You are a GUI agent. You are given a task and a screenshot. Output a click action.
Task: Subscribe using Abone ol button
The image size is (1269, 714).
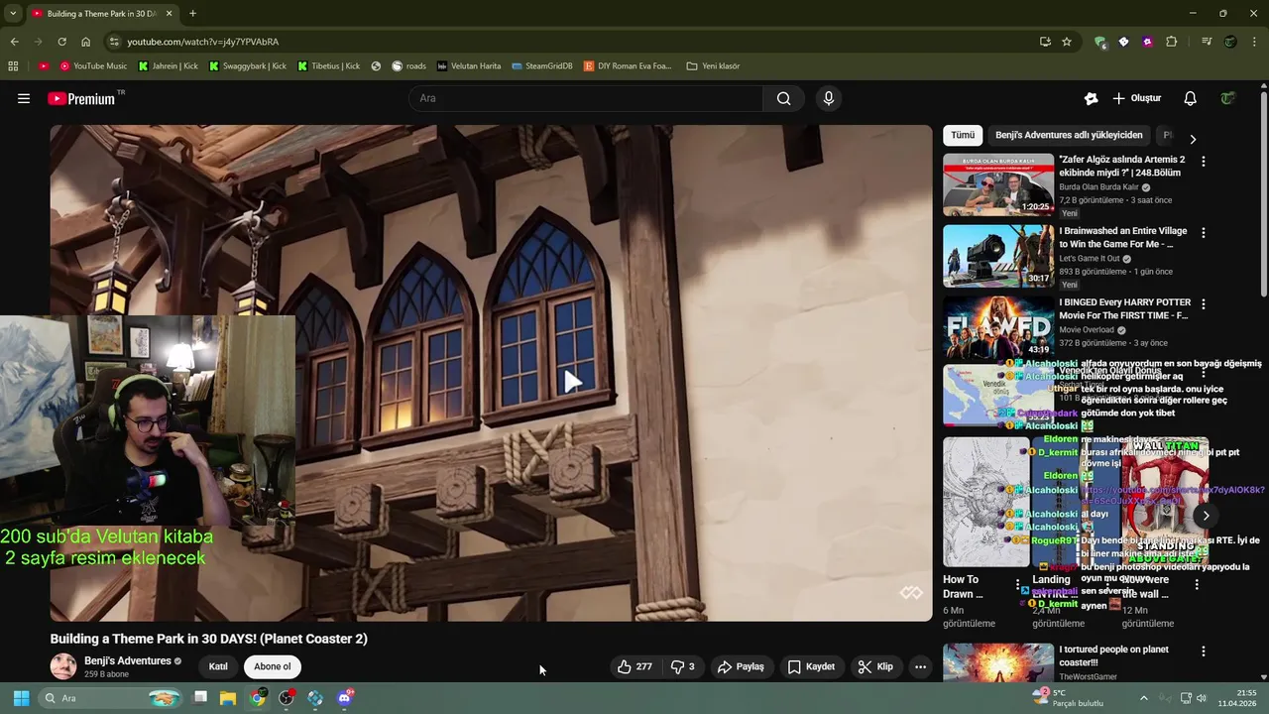tap(273, 666)
